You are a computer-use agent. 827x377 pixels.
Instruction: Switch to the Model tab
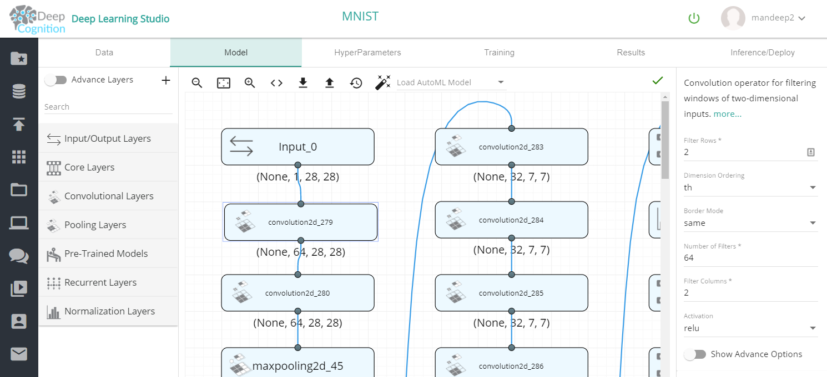pos(236,53)
